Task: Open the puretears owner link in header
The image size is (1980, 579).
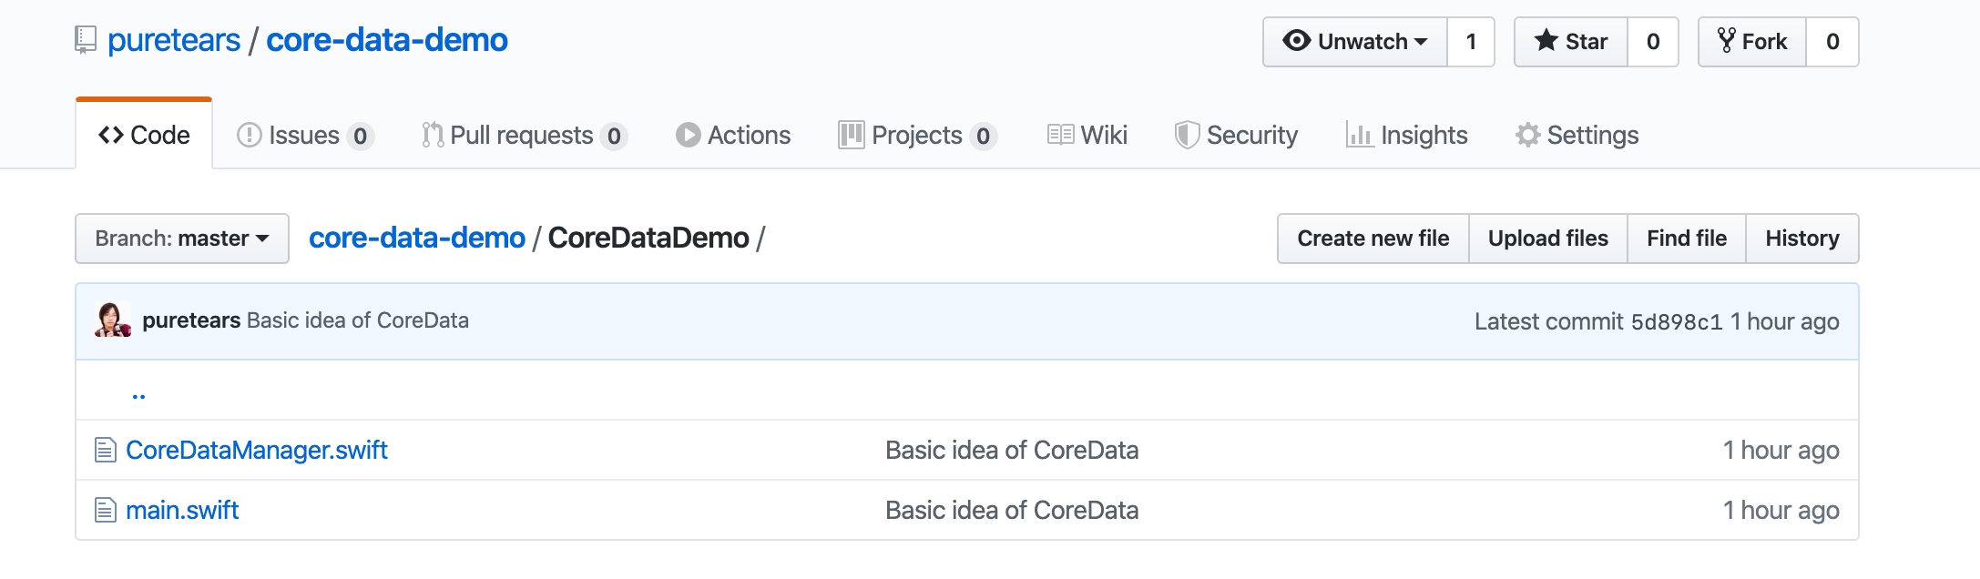Action: coord(174,40)
